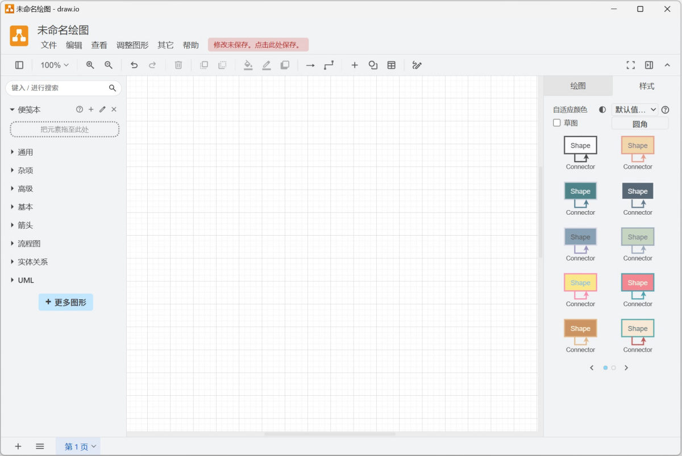Click the Undo icon in the toolbar
Screen dimensions: 682x456
[x=134, y=65]
